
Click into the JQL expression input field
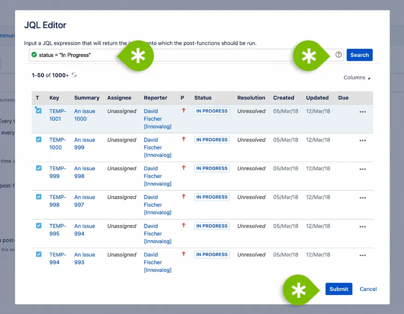click(x=185, y=55)
